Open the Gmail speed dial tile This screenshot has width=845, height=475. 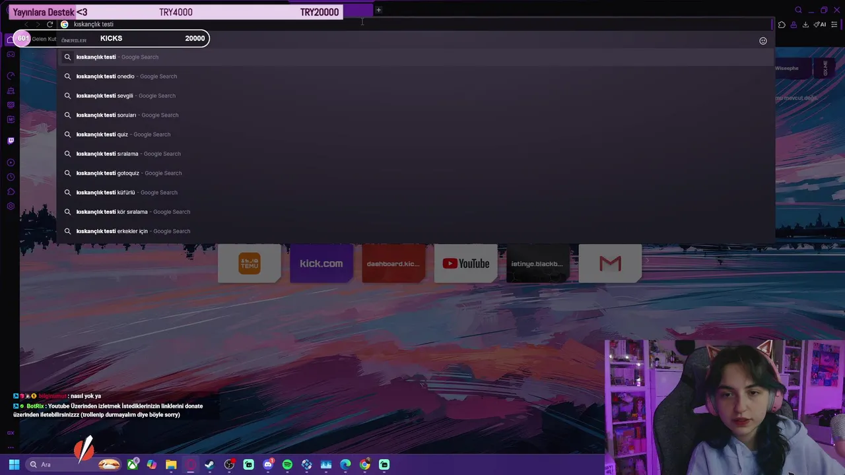coord(610,263)
